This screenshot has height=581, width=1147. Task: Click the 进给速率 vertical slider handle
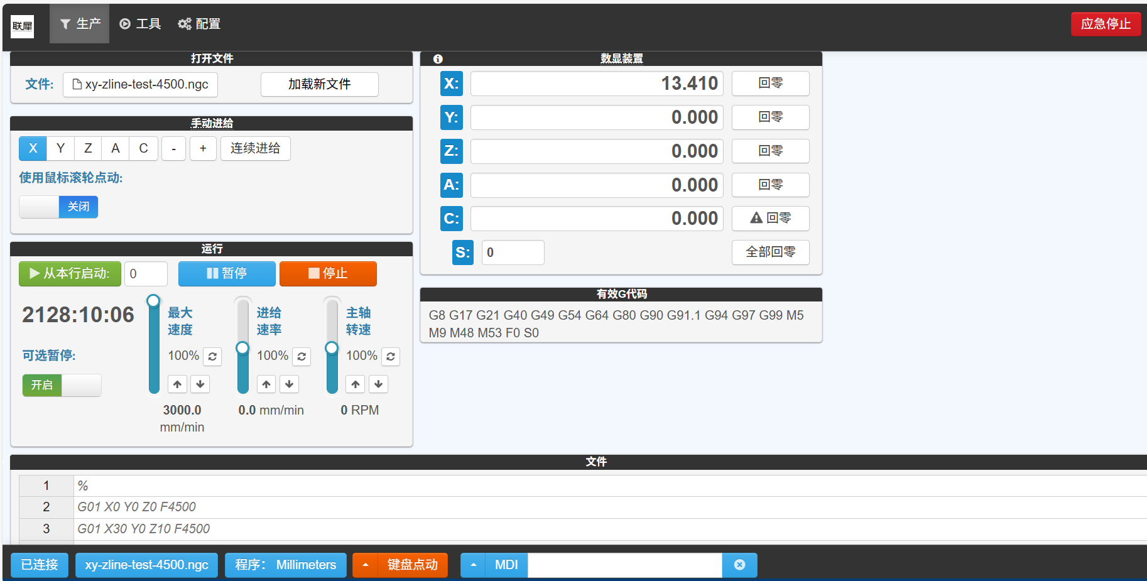tap(242, 348)
